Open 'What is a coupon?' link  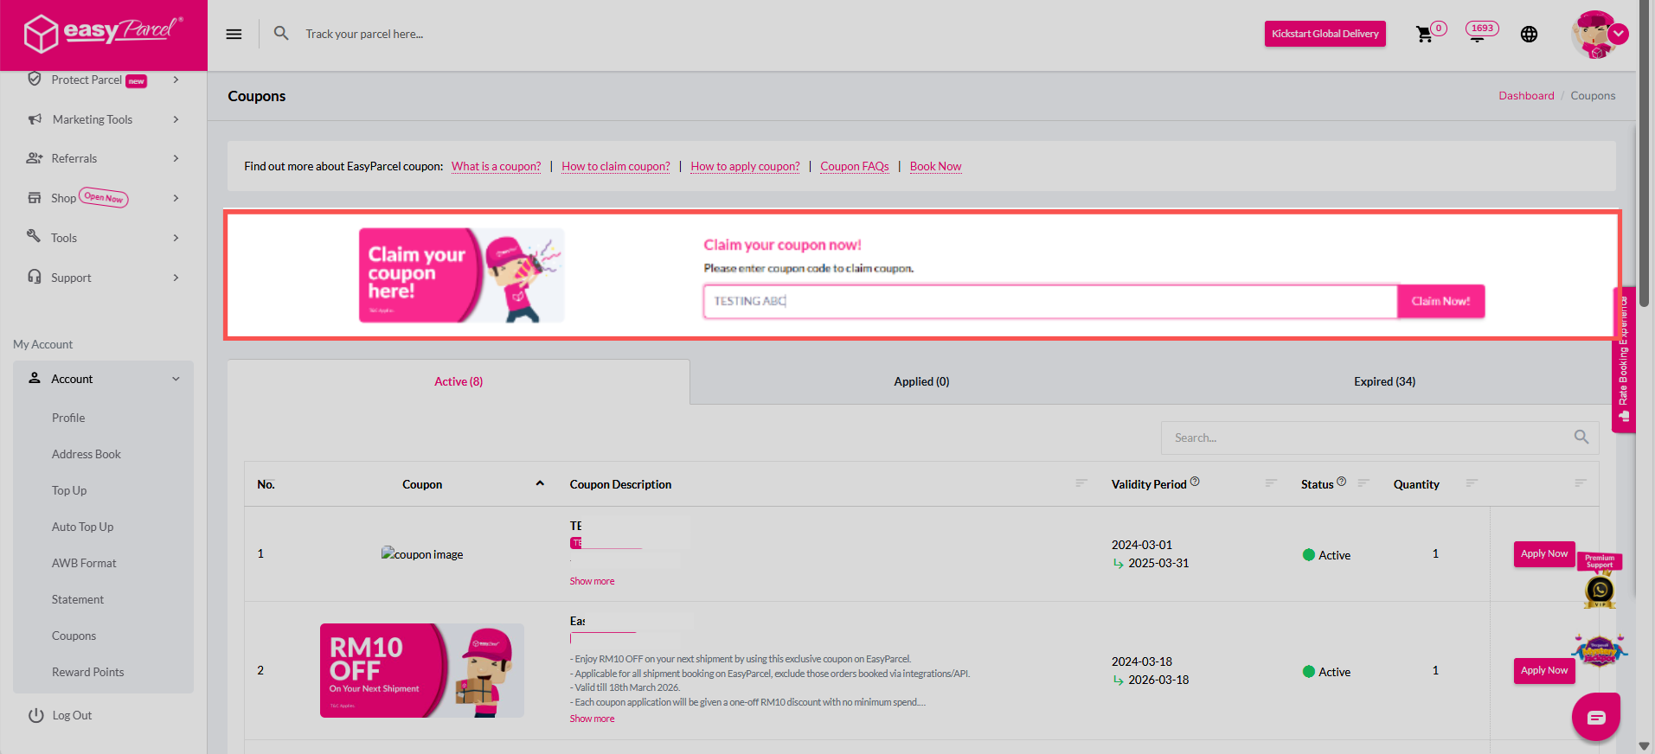(496, 166)
